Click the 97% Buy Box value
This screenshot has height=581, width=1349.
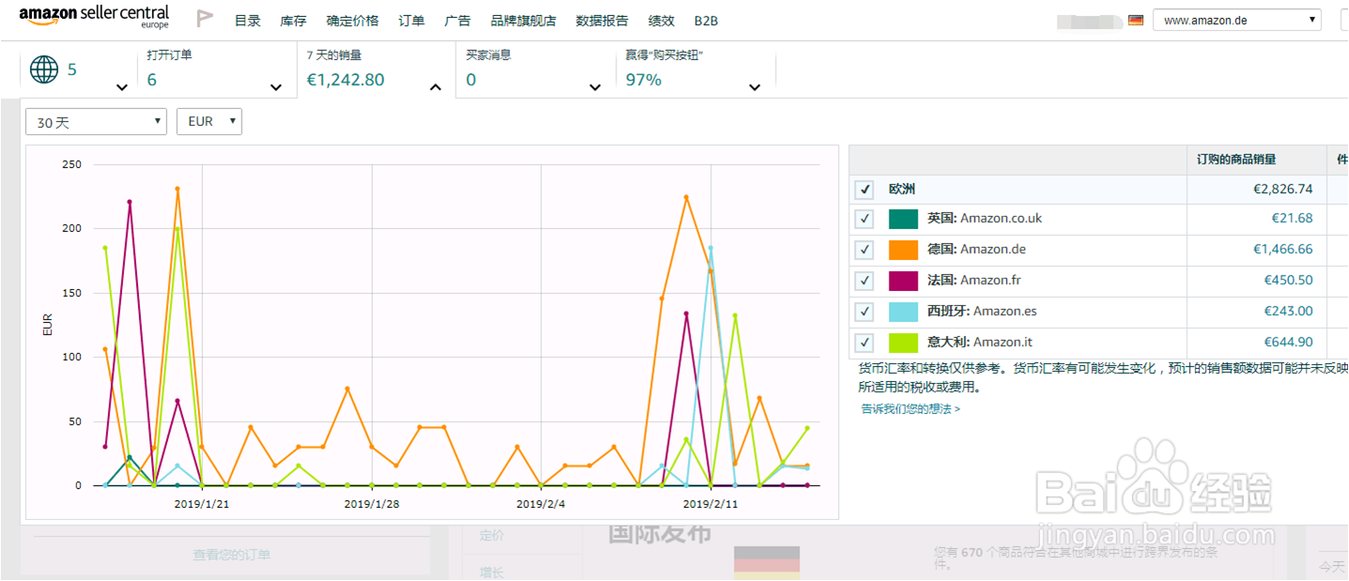[x=643, y=80]
